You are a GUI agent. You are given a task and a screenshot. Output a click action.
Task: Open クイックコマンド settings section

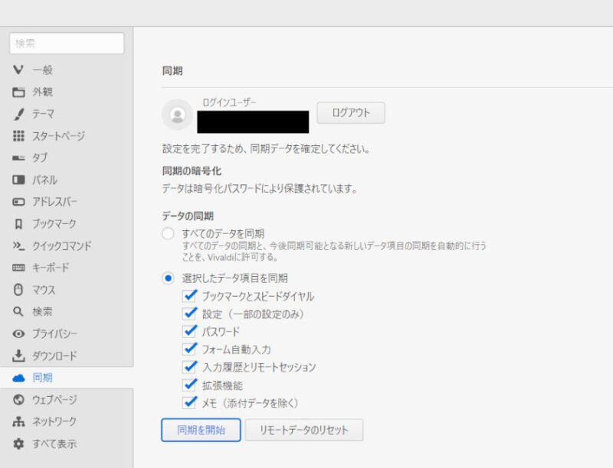pyautogui.click(x=67, y=245)
